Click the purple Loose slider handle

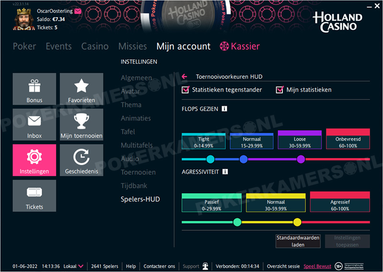pos(301,159)
